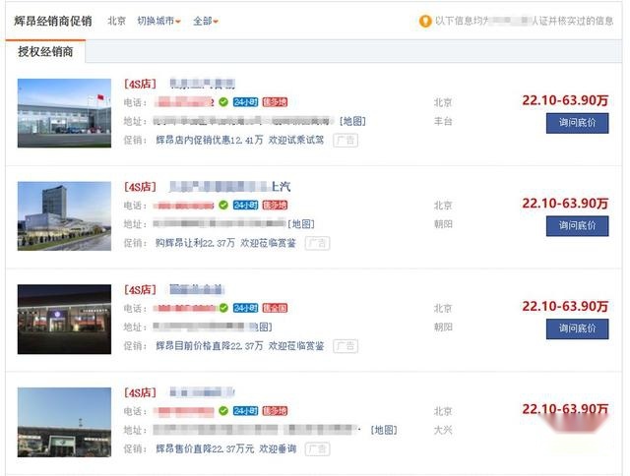This screenshot has width=630, height=476.
Task: Click the 24小时 badge of first dealer
Action: click(245, 102)
